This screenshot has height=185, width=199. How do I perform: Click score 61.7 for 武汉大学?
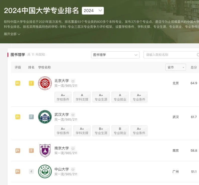tap(194, 117)
